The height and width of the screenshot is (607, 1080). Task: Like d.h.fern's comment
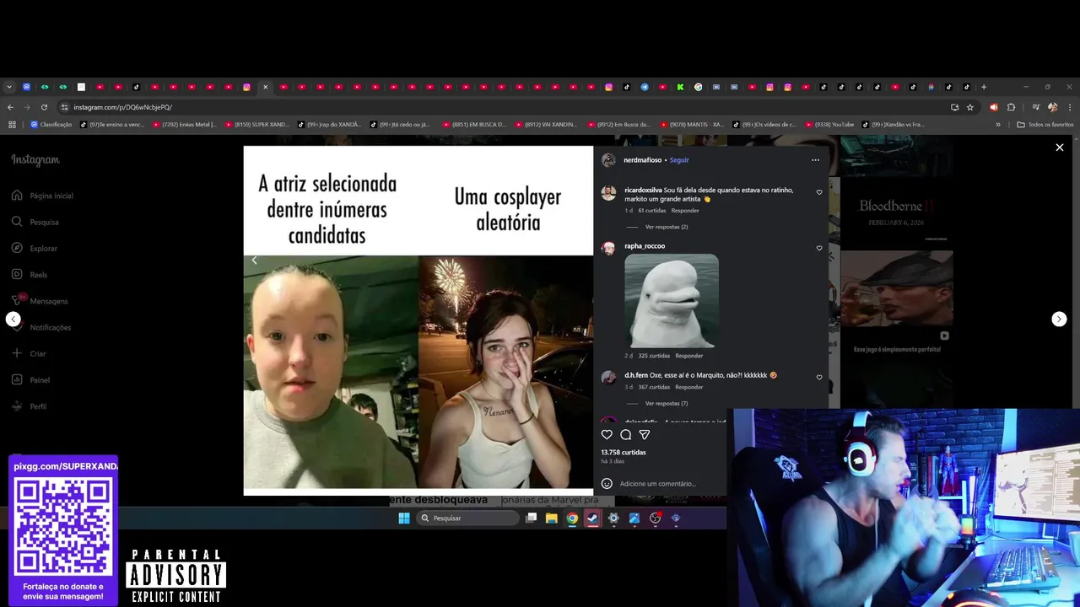click(x=819, y=378)
